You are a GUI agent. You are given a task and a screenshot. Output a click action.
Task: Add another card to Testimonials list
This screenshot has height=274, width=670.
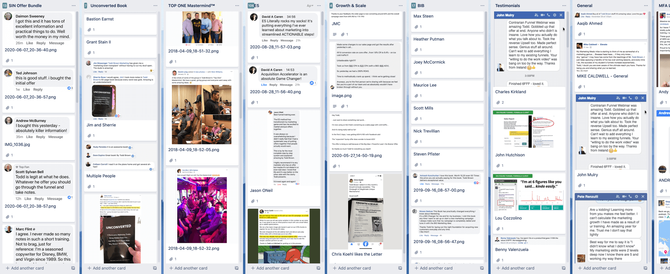[x=515, y=268]
